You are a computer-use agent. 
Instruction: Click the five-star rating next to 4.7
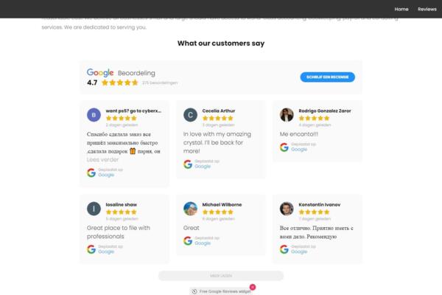120,83
